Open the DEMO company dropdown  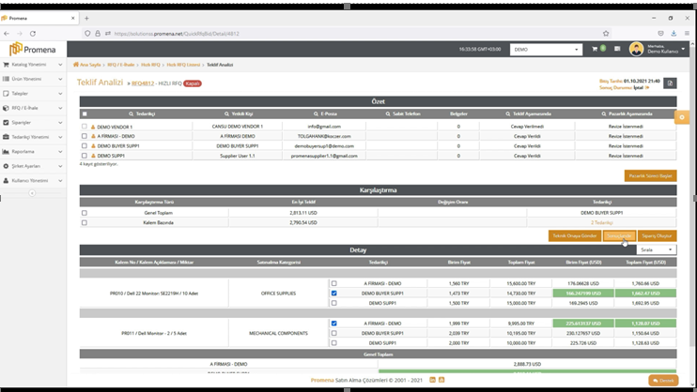pyautogui.click(x=546, y=50)
